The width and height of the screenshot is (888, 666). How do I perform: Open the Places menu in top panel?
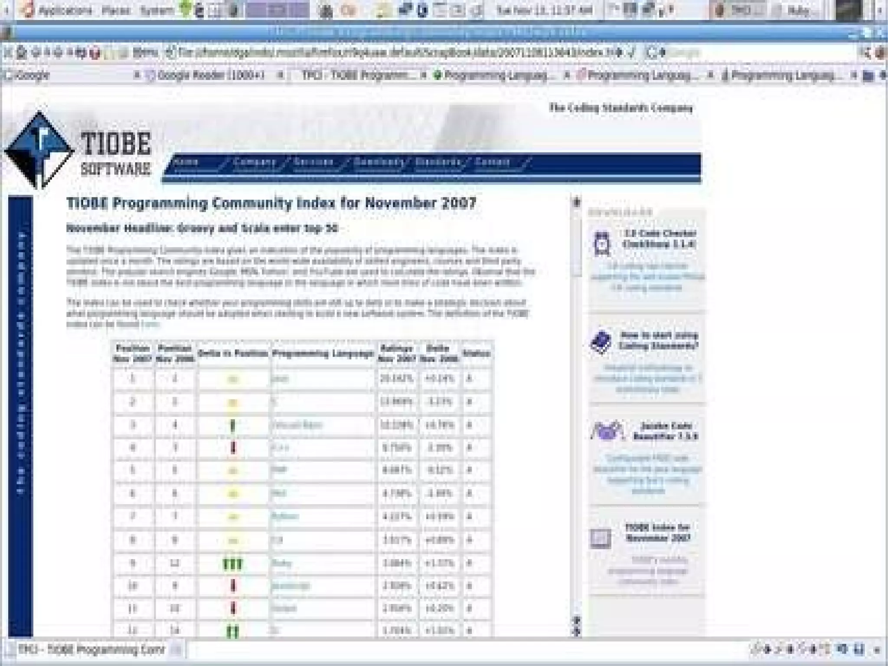116,10
